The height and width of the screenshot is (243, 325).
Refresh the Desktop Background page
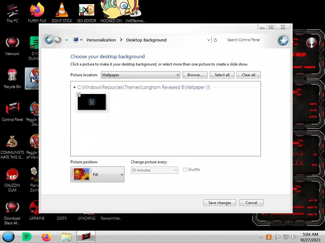pyautogui.click(x=216, y=40)
